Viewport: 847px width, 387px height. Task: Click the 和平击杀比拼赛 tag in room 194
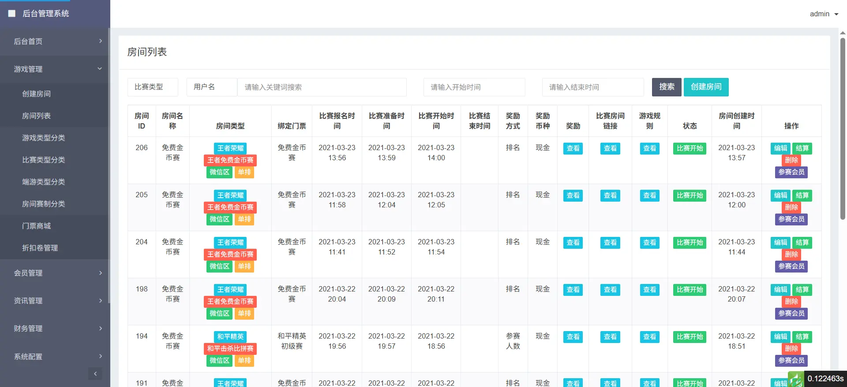pos(230,349)
